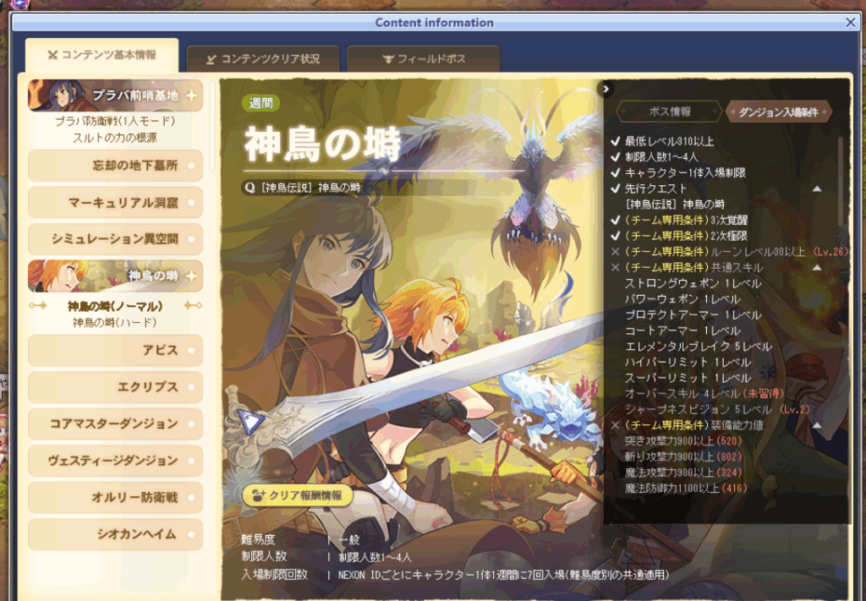Click the クリア報酬情報 button
866x601 pixels.
(297, 495)
